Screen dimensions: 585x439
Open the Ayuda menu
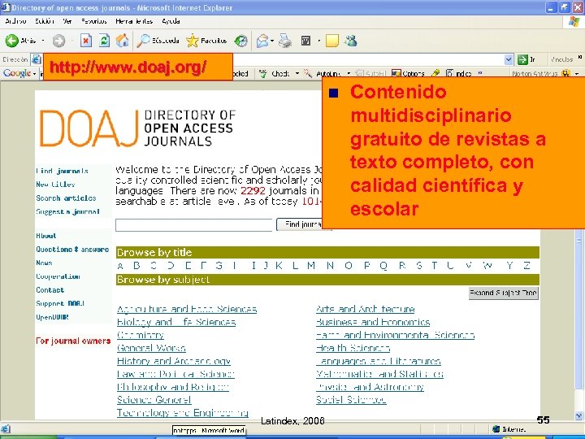[171, 21]
